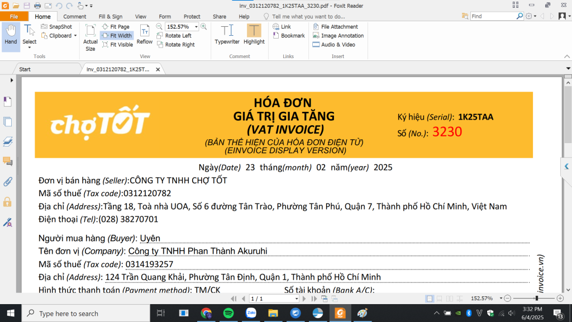Insert Audio & Video
This screenshot has width=572, height=322.
click(x=334, y=45)
